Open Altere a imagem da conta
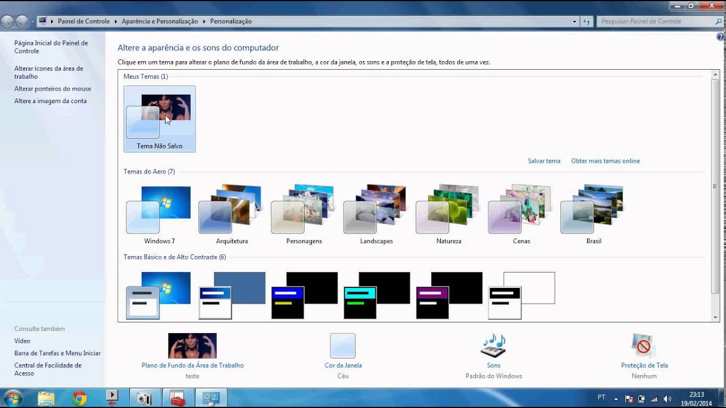Viewport: 726px width, 408px height. click(50, 101)
